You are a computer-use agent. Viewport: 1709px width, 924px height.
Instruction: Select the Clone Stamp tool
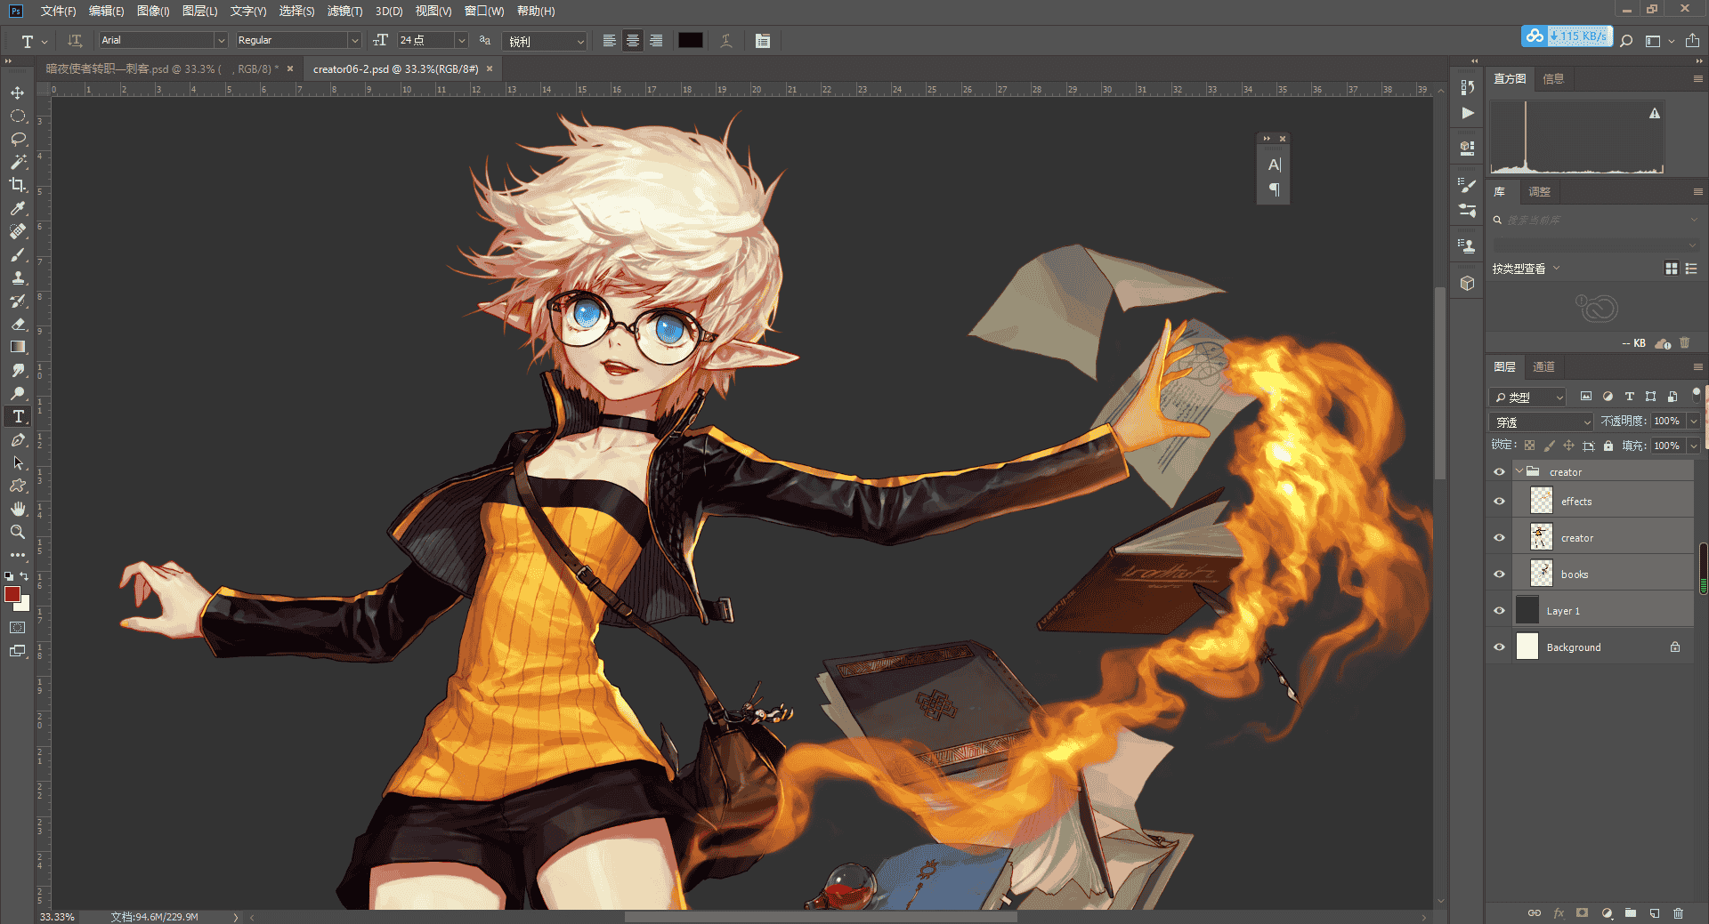(18, 277)
